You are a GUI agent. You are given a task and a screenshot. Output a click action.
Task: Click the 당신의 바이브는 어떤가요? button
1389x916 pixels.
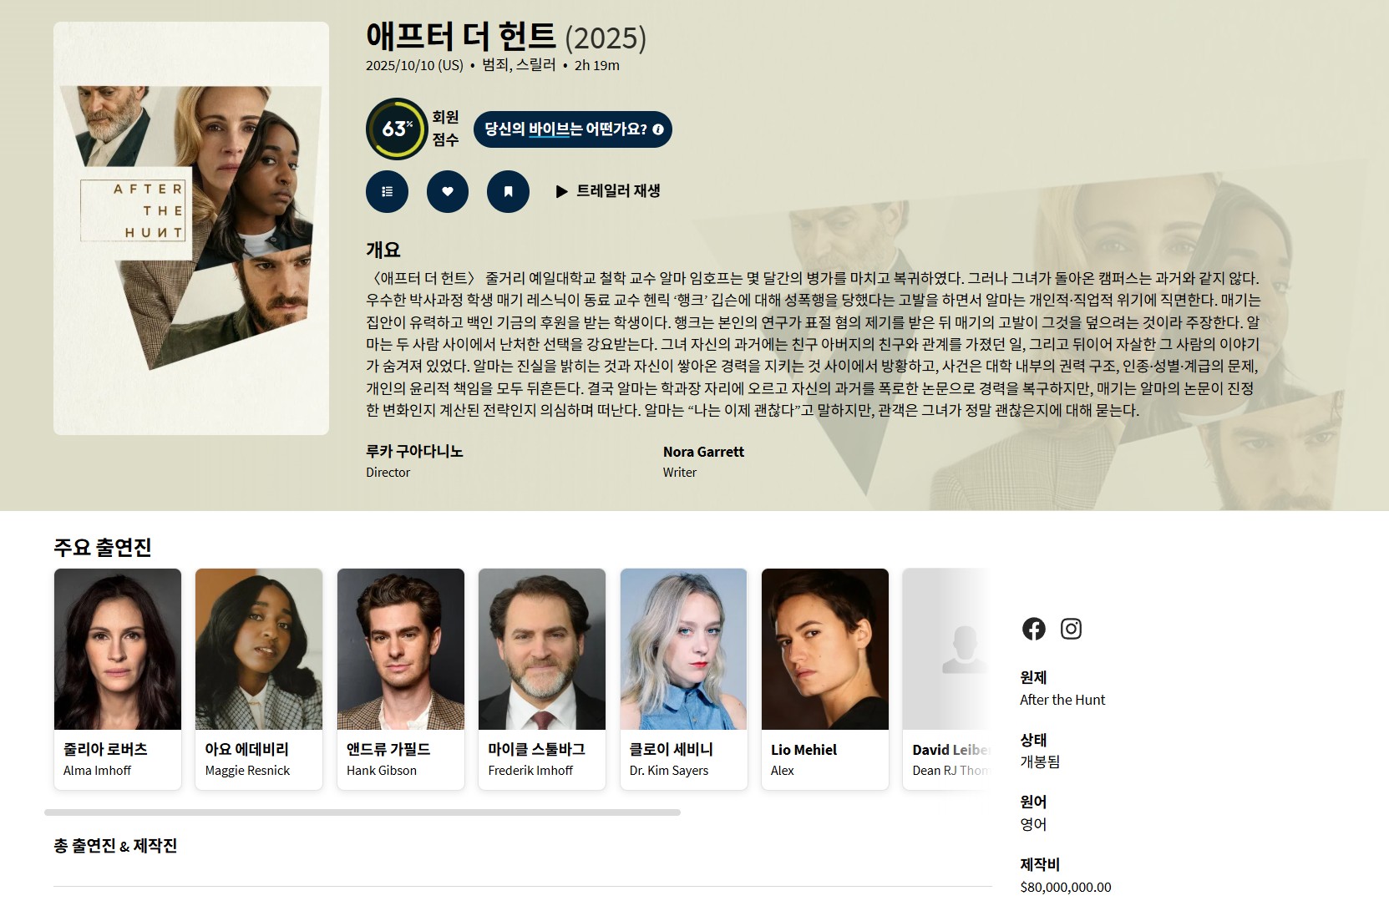pos(573,129)
